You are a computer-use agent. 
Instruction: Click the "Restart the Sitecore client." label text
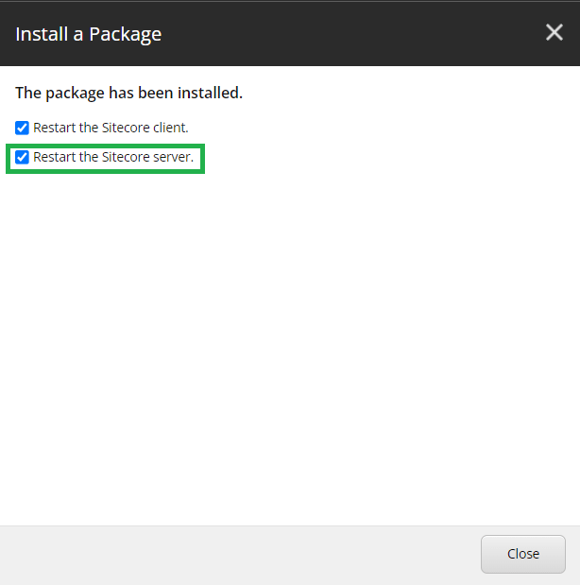point(111,128)
